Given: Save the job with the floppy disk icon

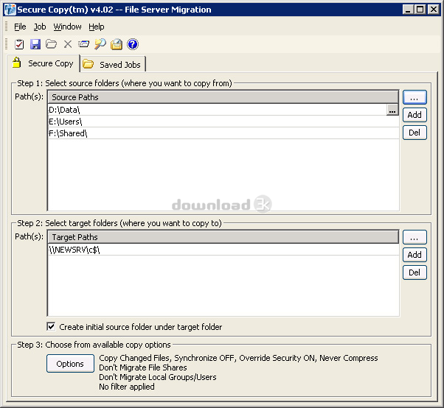Looking at the screenshot, I should (x=35, y=44).
